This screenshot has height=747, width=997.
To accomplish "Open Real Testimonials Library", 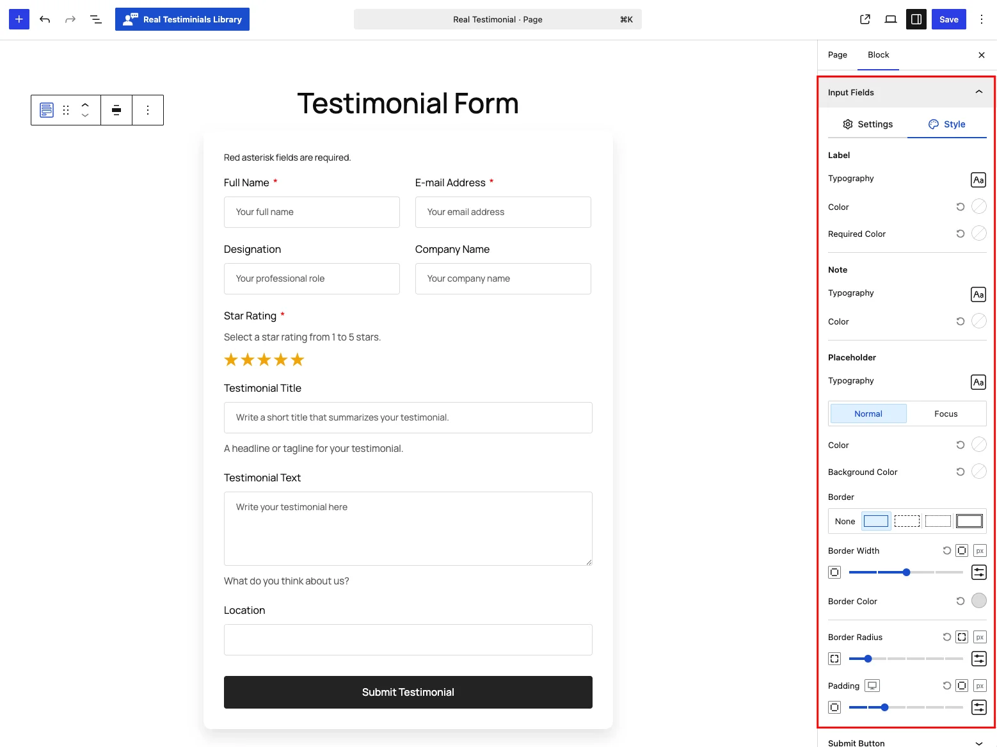I will click(182, 19).
